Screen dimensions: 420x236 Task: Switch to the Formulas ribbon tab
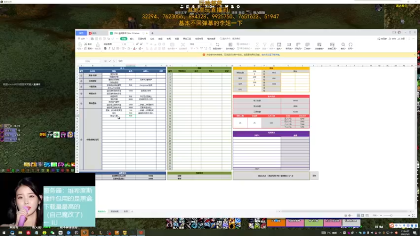[152, 39]
